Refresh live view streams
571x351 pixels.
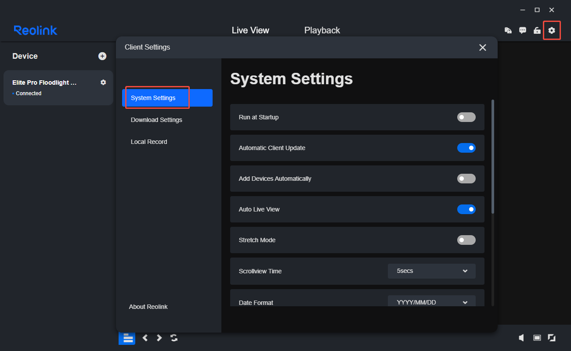pyautogui.click(x=173, y=338)
